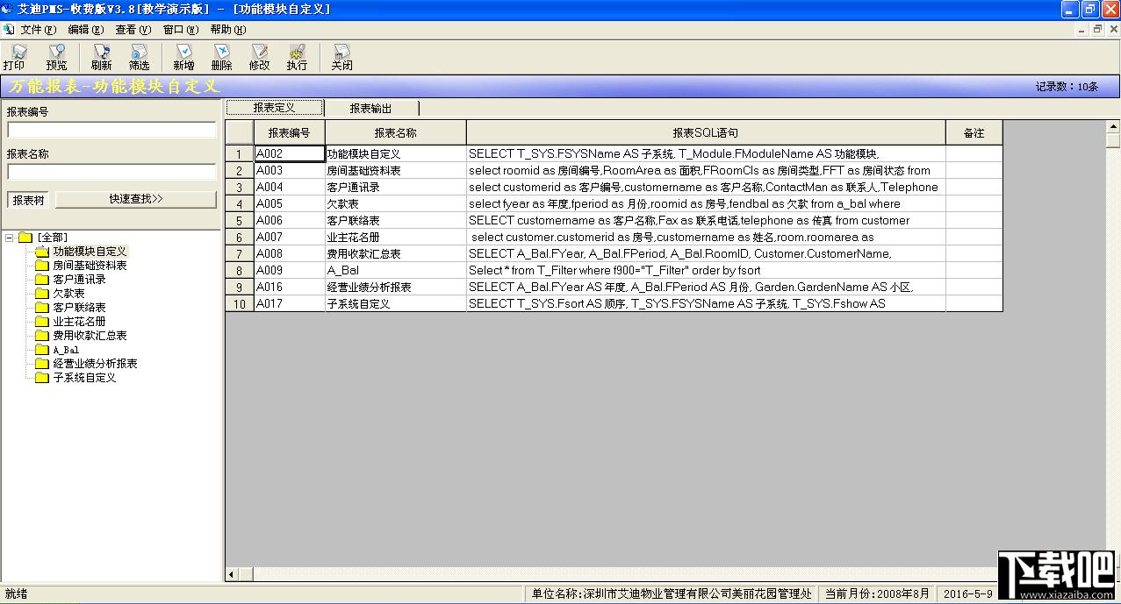Switch to the 报表定义 tab
The height and width of the screenshot is (604, 1121).
(275, 108)
